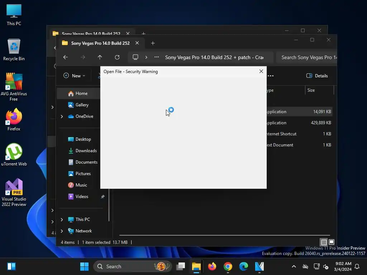Screen dimensions: 367x275
Task: Launch AVG AntiVirus Free shortcut
Action: [14, 87]
